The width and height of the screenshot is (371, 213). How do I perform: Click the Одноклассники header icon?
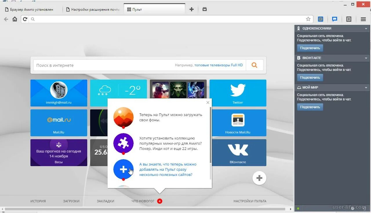coord(299,28)
